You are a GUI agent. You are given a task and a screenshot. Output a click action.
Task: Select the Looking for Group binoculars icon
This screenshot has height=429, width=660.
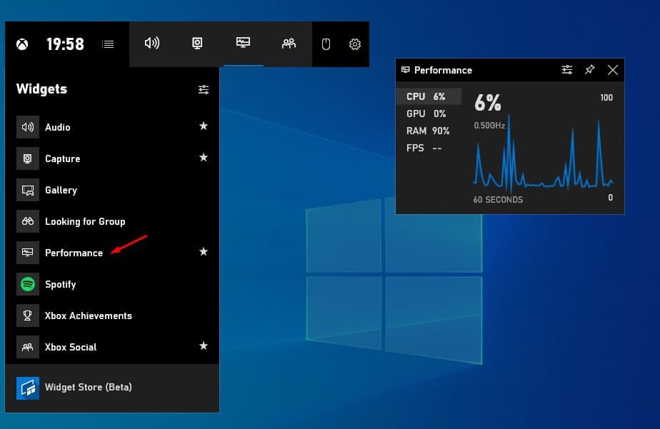28,221
